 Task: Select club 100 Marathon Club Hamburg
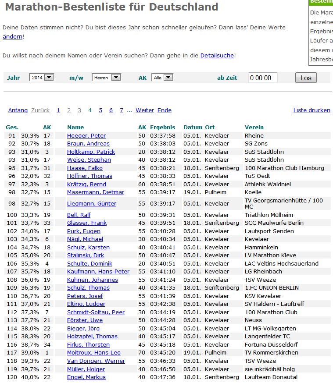pos(284,168)
